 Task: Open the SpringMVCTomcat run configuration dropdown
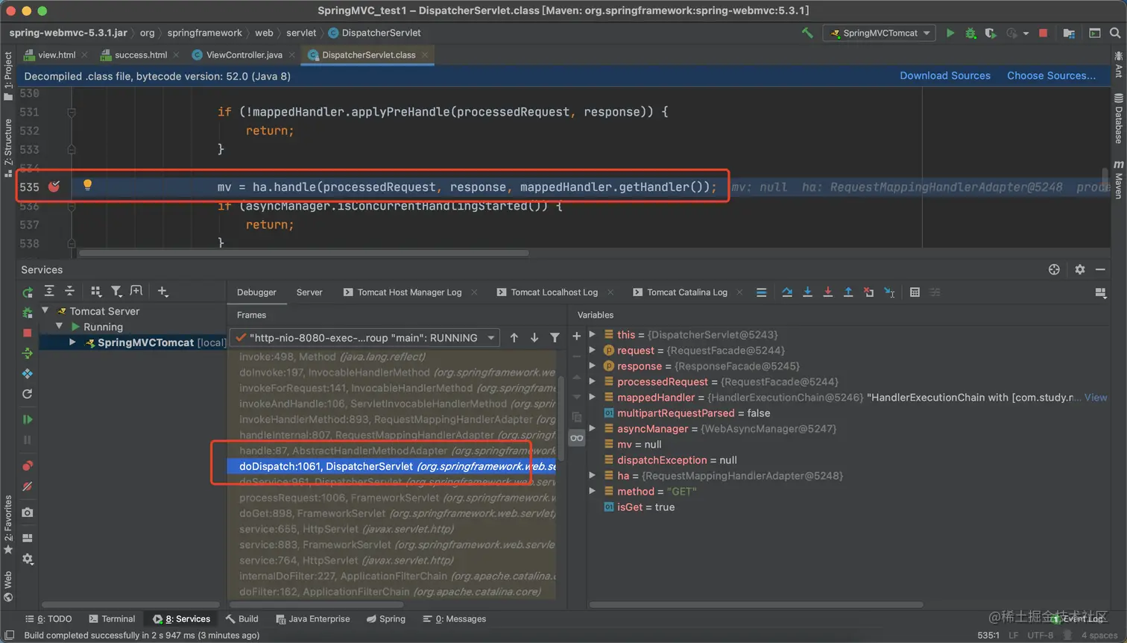tap(880, 33)
